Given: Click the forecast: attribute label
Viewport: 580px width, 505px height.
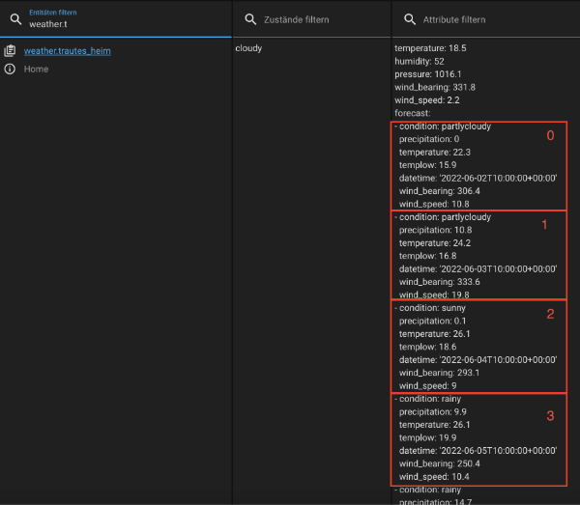Looking at the screenshot, I should [x=413, y=112].
